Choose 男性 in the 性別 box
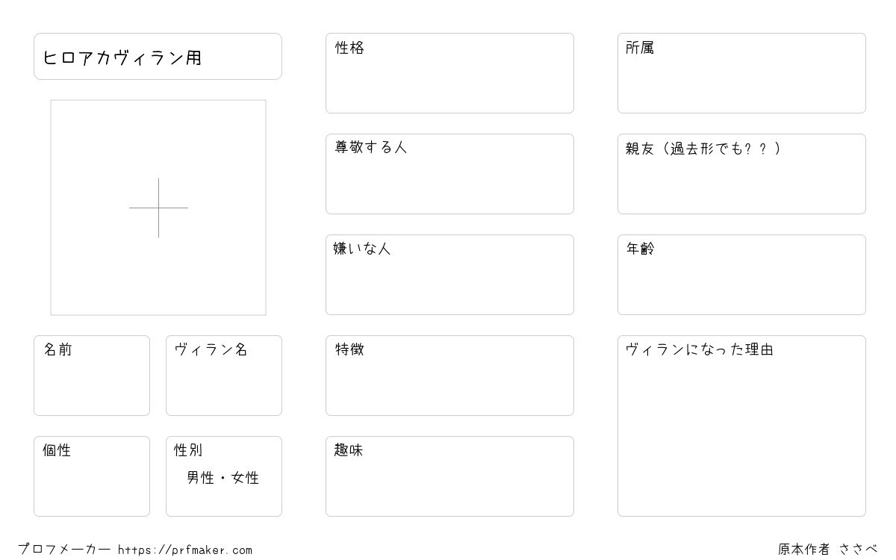 pos(201,478)
